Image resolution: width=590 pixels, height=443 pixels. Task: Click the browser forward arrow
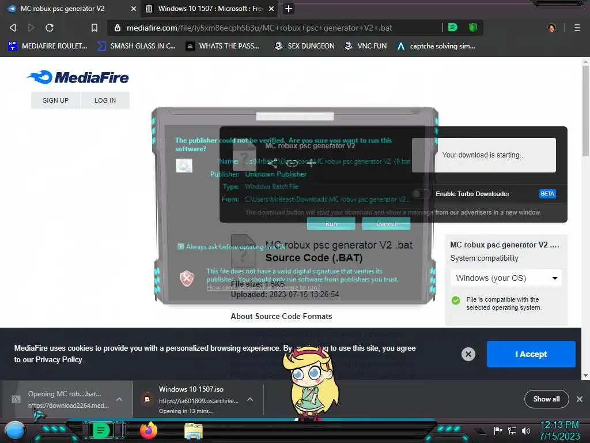[x=31, y=28]
